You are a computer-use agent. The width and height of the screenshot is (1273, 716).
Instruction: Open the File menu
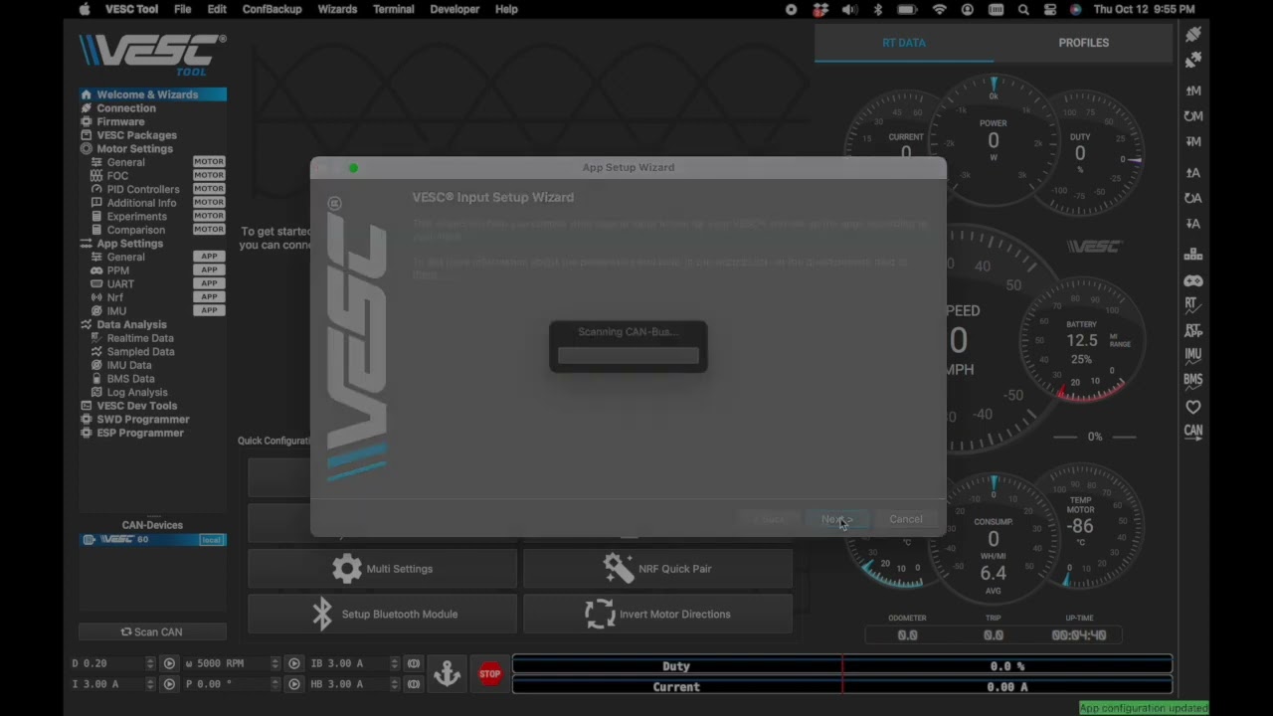[x=182, y=9]
